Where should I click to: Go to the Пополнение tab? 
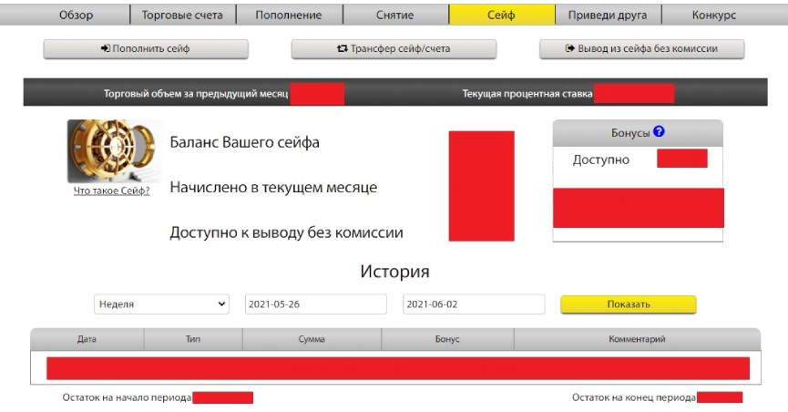(289, 15)
